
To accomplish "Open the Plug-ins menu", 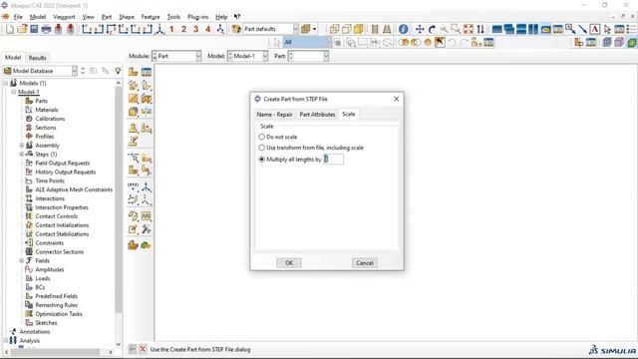I will 197,17.
